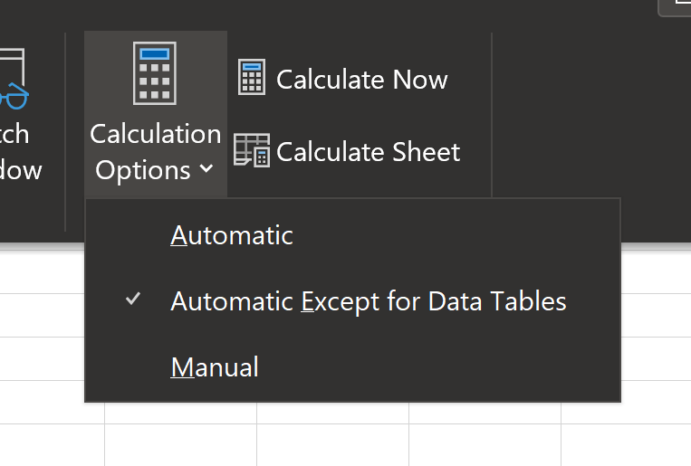Collapse the Calculation Options chevron arrow

coord(206,169)
